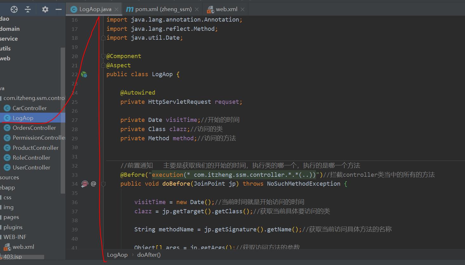Open PermissionController in project tree
This screenshot has height=265, width=465.
(39, 137)
